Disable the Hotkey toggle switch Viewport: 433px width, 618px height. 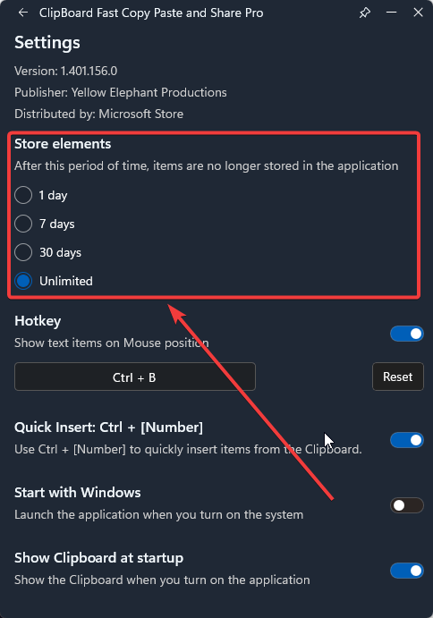point(407,334)
